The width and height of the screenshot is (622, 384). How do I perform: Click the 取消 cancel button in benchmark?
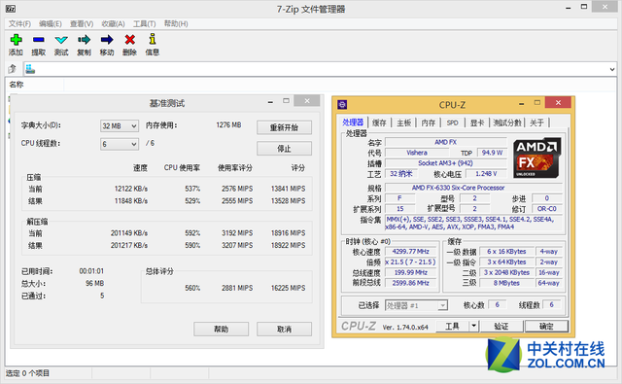[x=284, y=329]
